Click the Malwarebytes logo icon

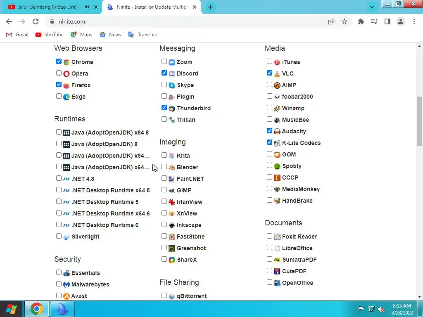tap(67, 285)
